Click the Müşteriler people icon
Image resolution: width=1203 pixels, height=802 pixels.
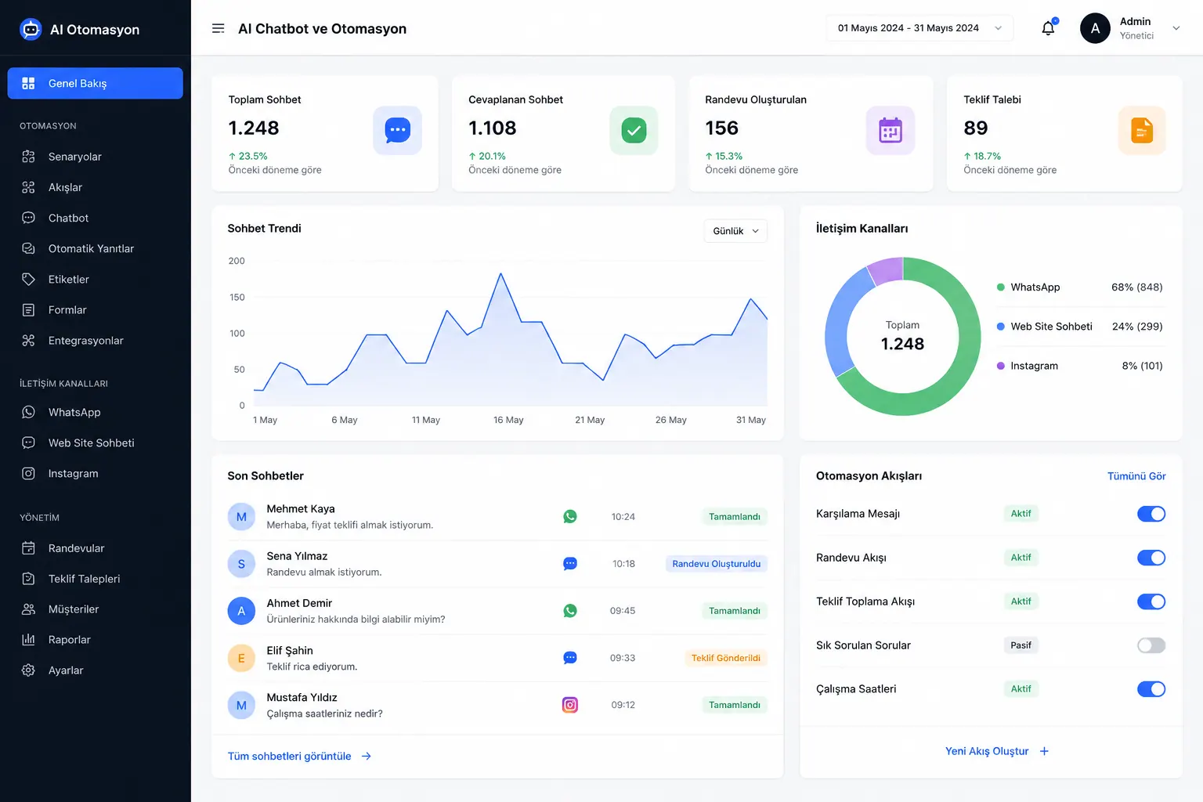pos(28,609)
